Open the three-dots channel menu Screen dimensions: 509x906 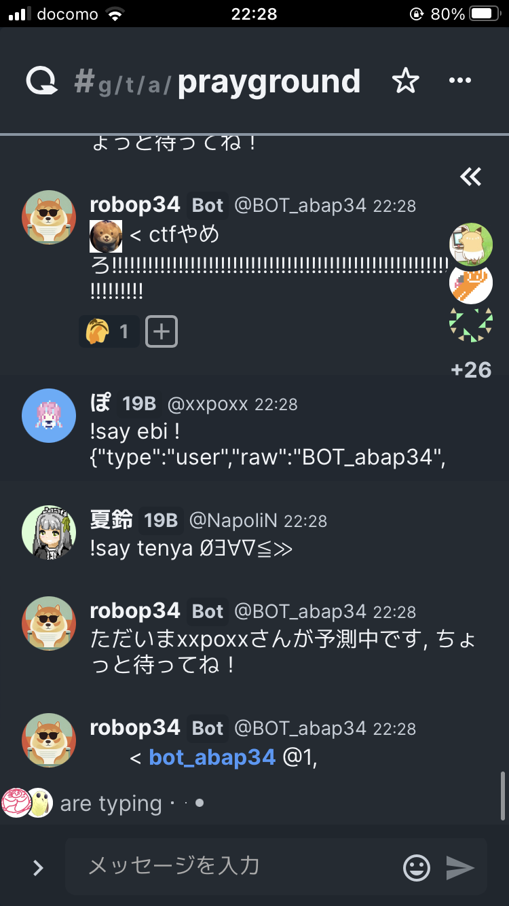tap(460, 81)
